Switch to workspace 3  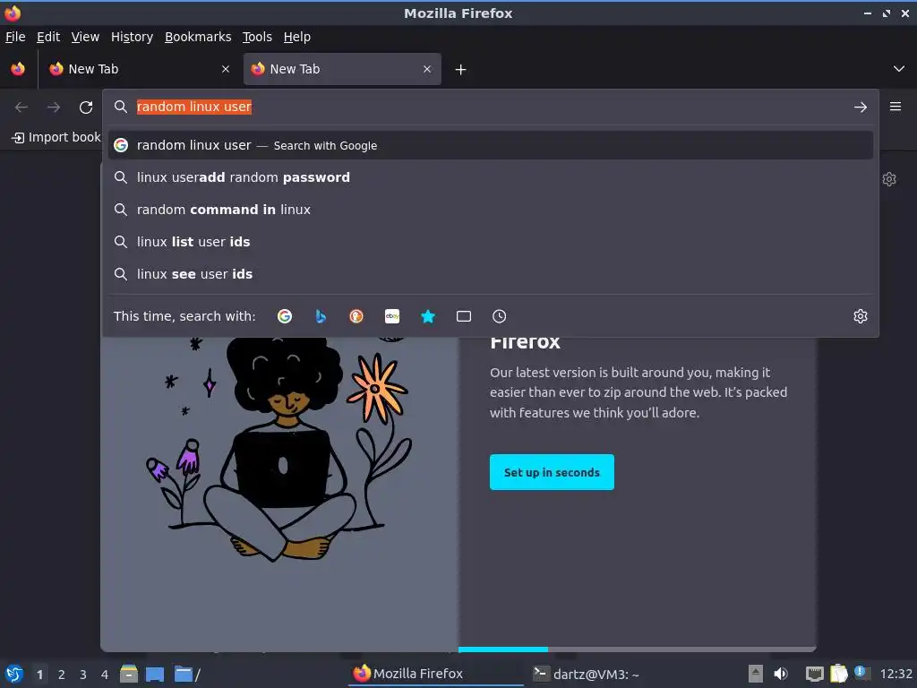[83, 675]
